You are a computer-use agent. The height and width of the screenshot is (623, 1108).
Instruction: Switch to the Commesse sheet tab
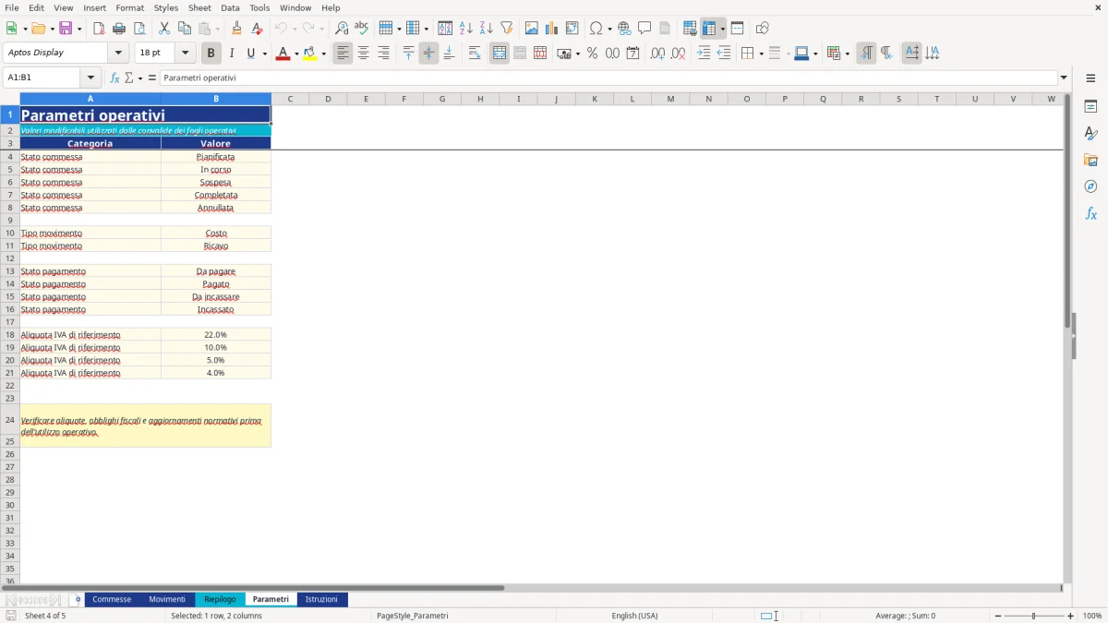click(112, 599)
